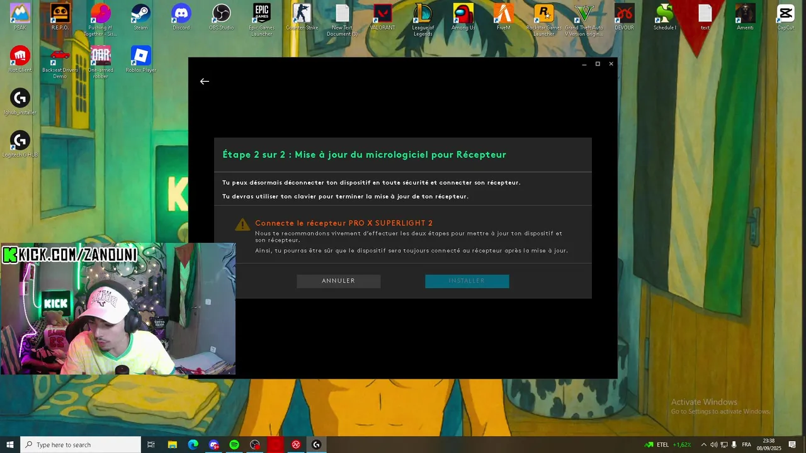Open the VALORANT desktop shortcut
Viewport: 806px width, 453px height.
click(383, 17)
